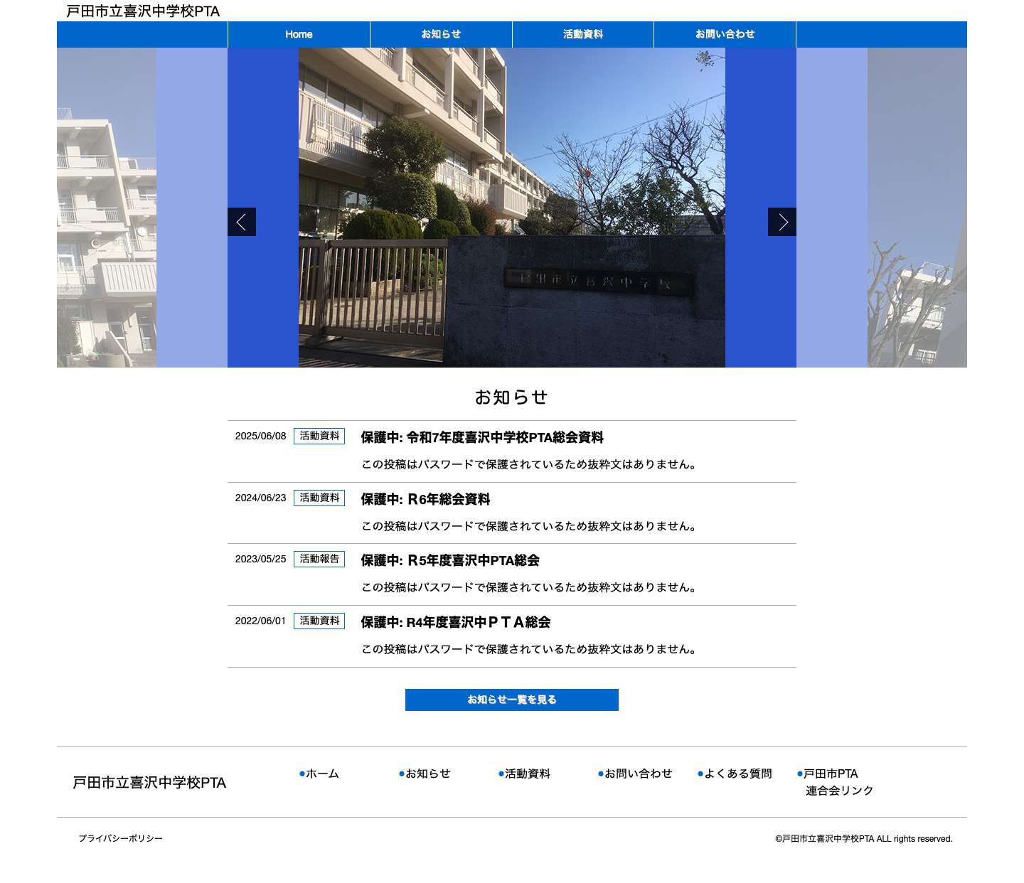Select the 活動資料 menu item
The height and width of the screenshot is (883, 1024).
point(582,34)
